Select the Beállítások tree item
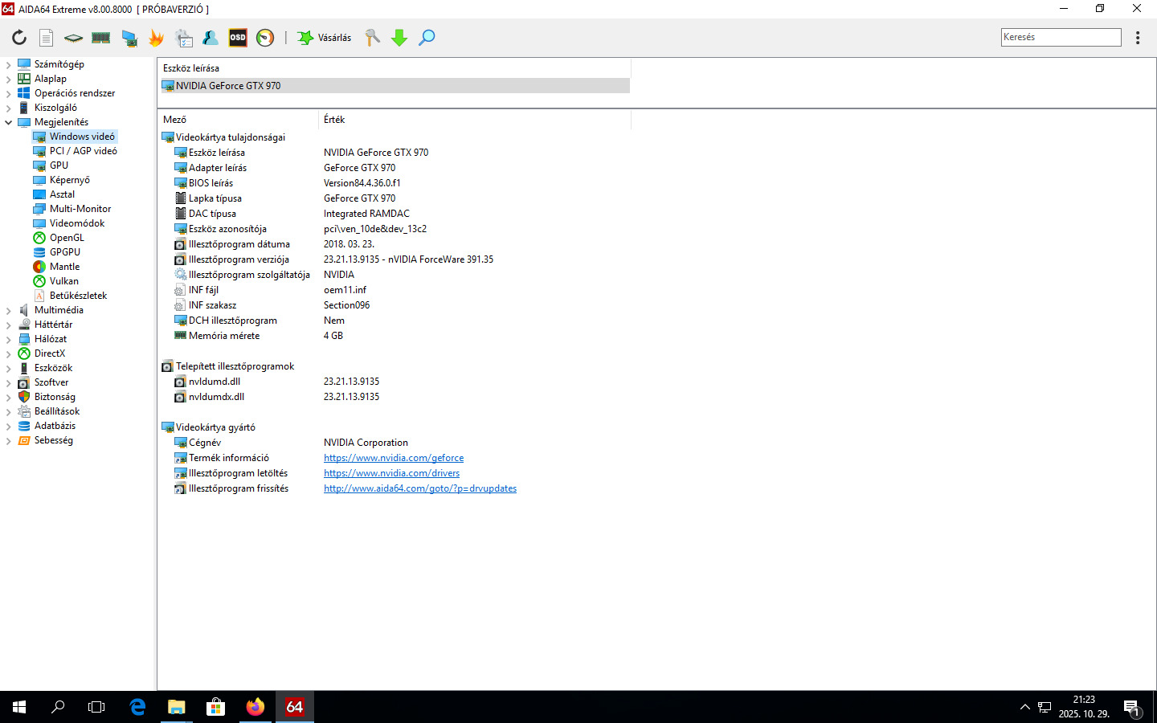Viewport: 1157px width, 723px height. pos(57,411)
